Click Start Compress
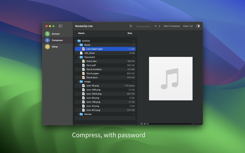Screen dimensions: 245x153 point(172,26)
